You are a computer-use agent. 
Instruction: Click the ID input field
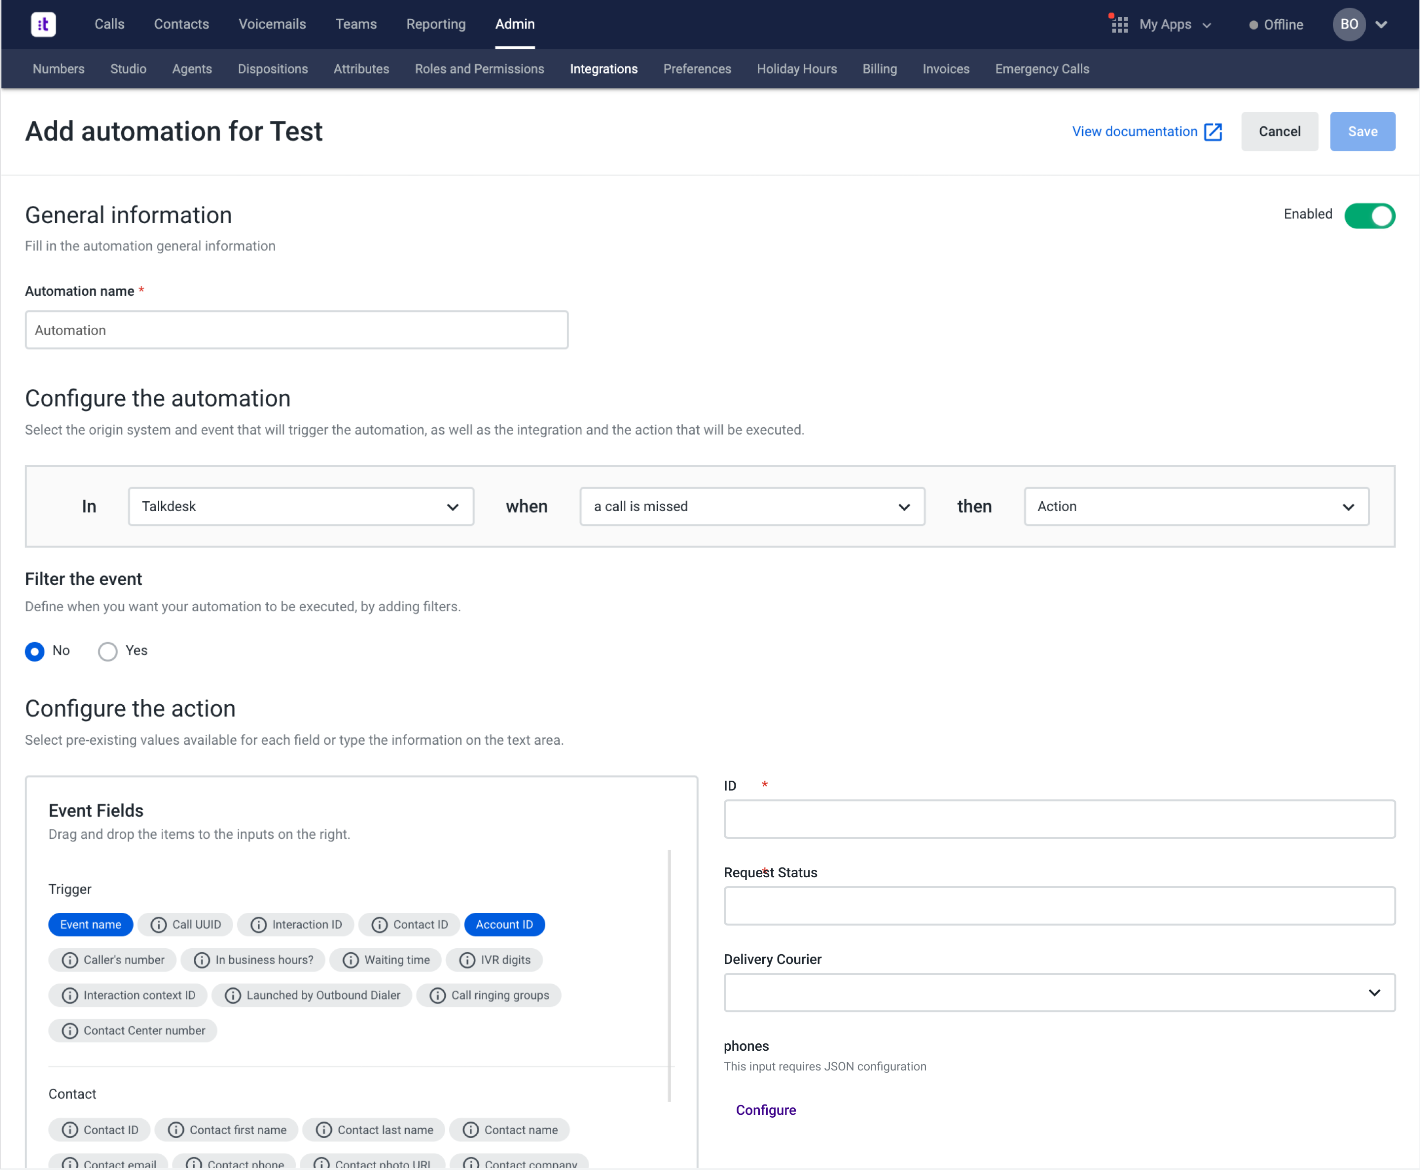[x=1059, y=819]
